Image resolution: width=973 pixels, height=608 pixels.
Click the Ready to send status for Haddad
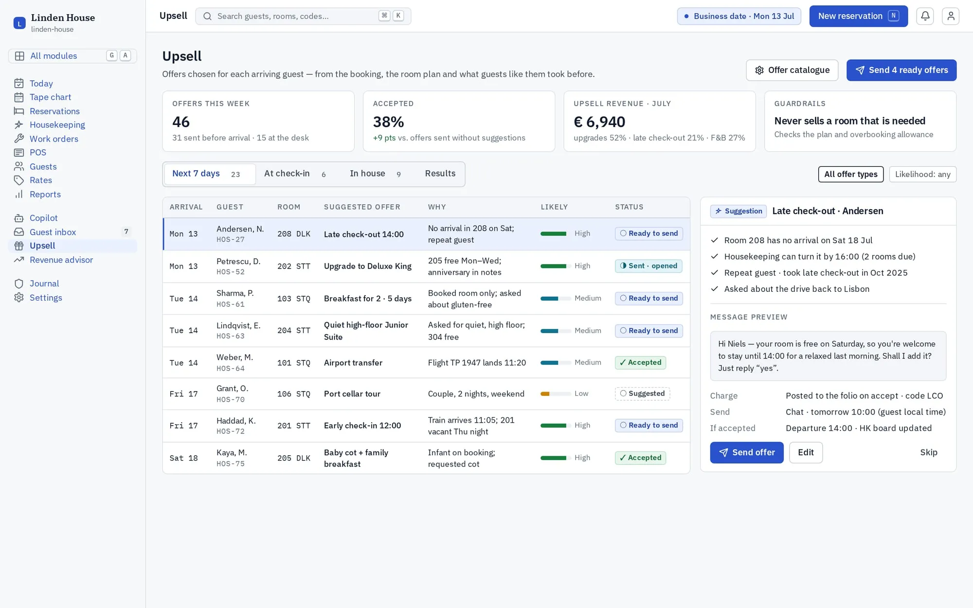pos(649,425)
